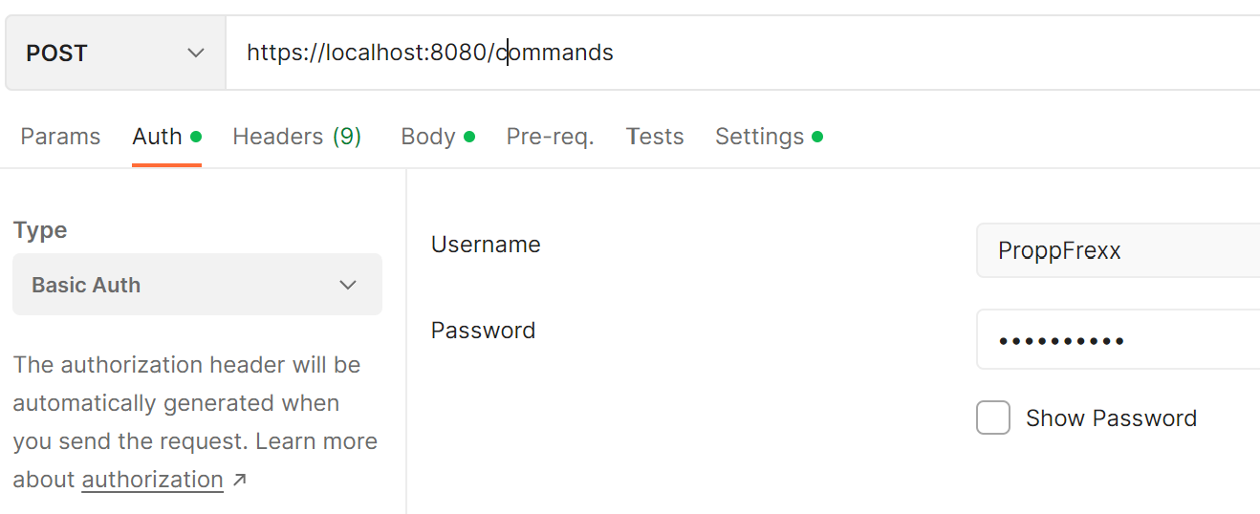The height and width of the screenshot is (514, 1260).
Task: Follow the authorization learn more link
Action: (153, 480)
